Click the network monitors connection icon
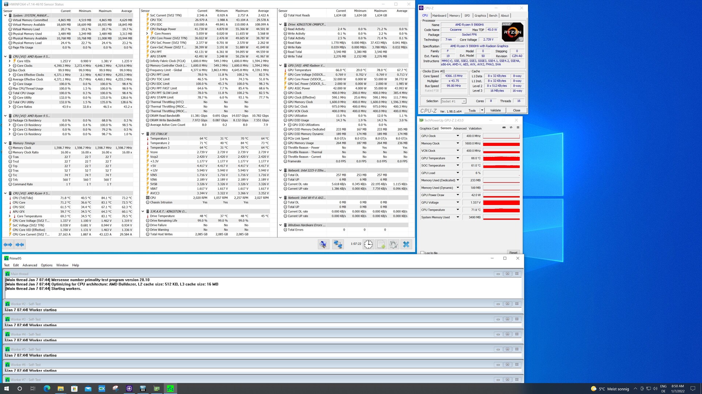The image size is (702, 394). point(338,244)
